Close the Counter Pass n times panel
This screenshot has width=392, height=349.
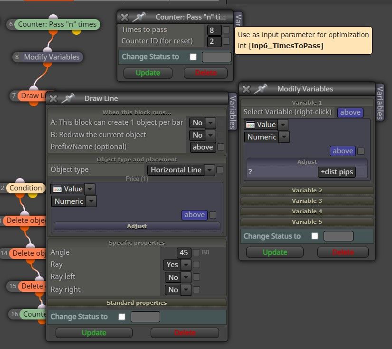124,17
